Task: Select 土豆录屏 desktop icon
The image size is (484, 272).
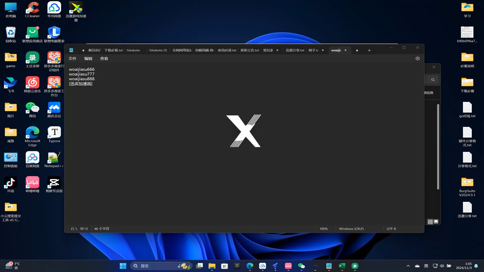Action: (32, 60)
